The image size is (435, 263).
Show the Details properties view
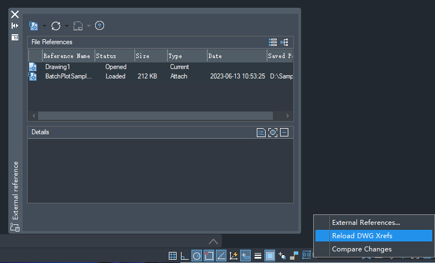[261, 132]
